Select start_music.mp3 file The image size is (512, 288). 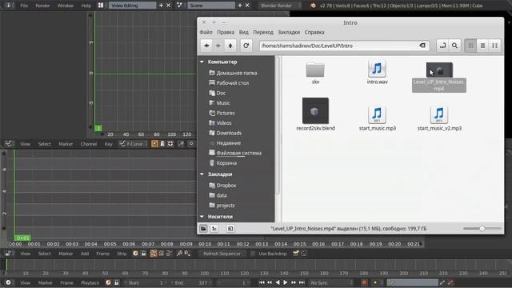pos(377,118)
